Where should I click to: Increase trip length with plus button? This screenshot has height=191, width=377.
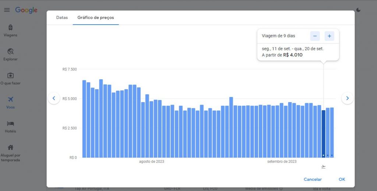click(329, 36)
